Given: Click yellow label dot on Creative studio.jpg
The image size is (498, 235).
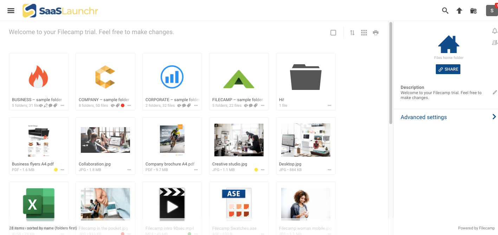Looking at the screenshot, I should pyautogui.click(x=256, y=170).
